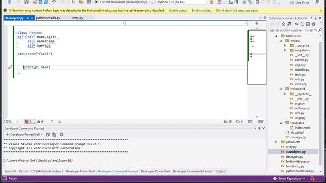The width and height of the screenshot is (326, 183).
Task: Click the 4 warnings indicator
Action: [x=40, y=121]
